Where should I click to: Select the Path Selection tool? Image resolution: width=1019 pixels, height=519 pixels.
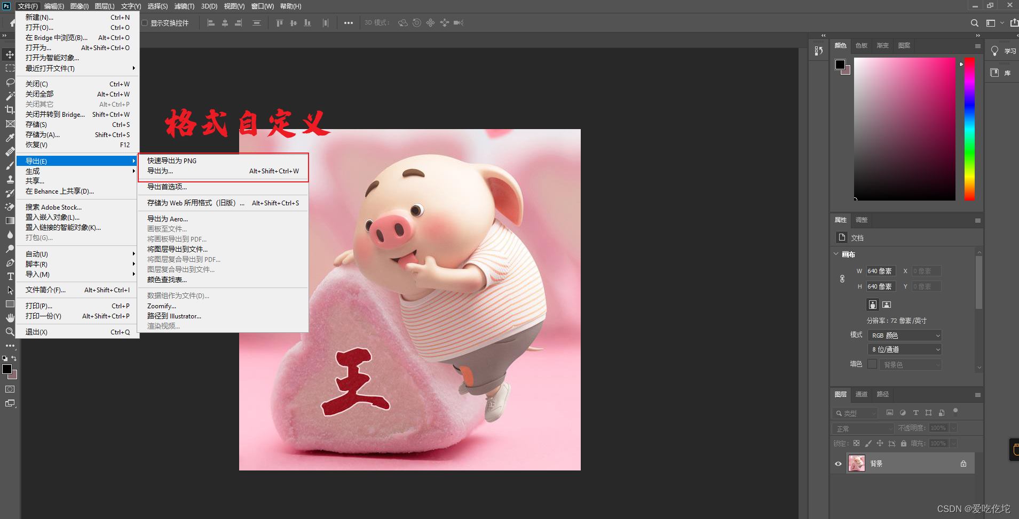tap(10, 290)
